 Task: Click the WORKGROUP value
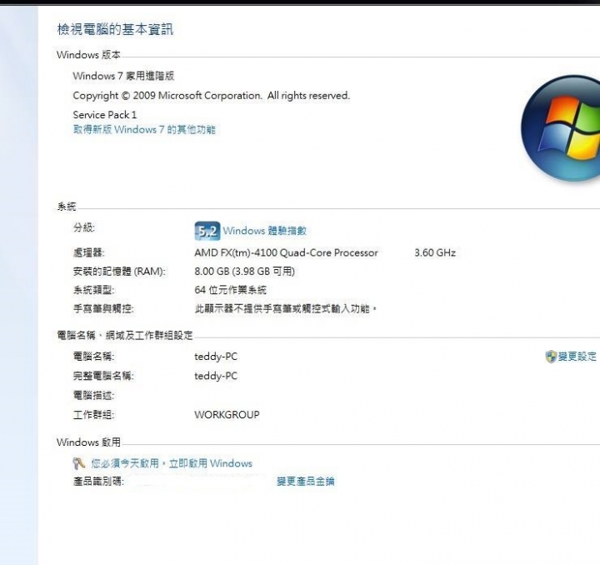227,415
